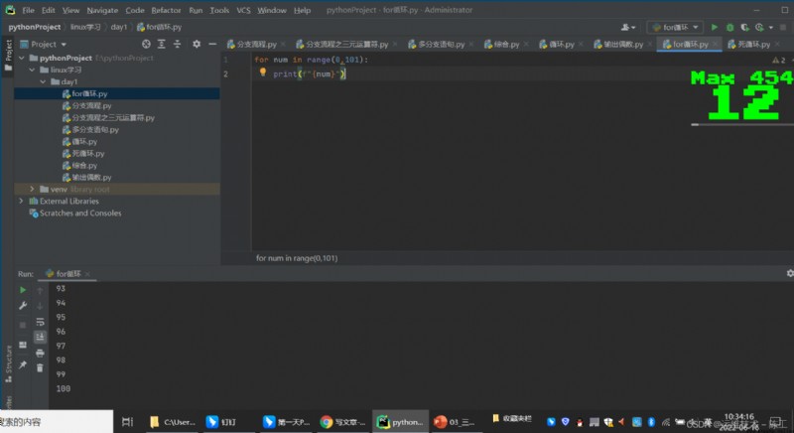
Task: Restore layout icon in Run panel
Action: (x=23, y=345)
